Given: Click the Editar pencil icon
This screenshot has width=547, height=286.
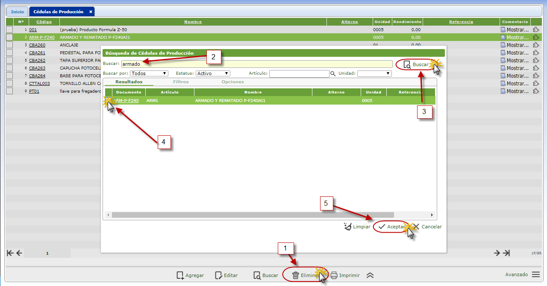Looking at the screenshot, I should point(219,275).
